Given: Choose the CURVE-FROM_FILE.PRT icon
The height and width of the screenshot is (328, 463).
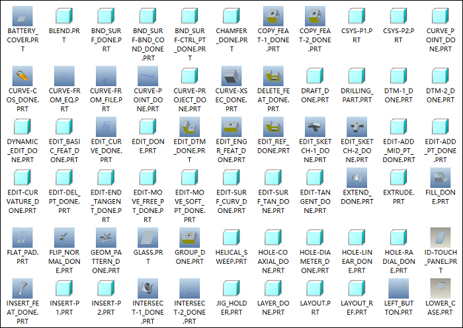Looking at the screenshot, I should click(106, 76).
